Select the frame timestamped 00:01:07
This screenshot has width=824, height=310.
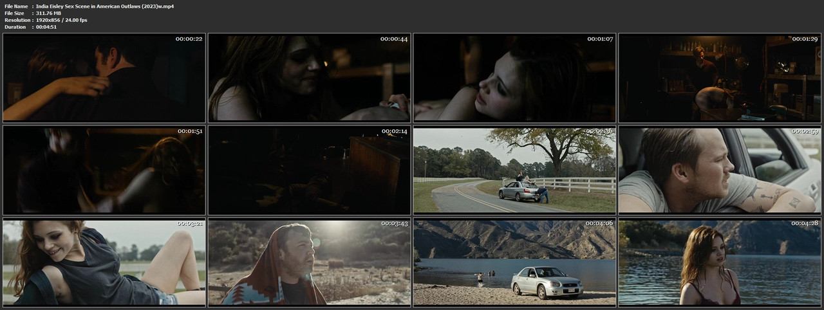pyautogui.click(x=514, y=78)
